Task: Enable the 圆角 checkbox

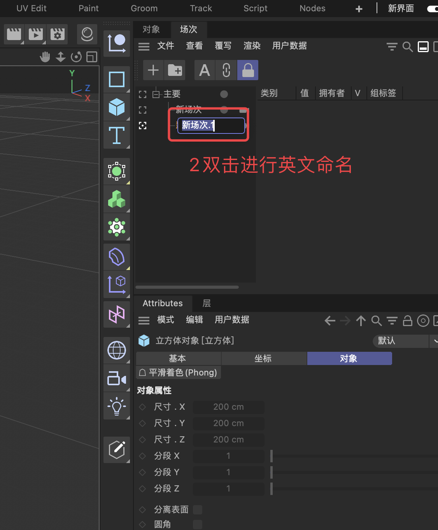Action: click(198, 525)
